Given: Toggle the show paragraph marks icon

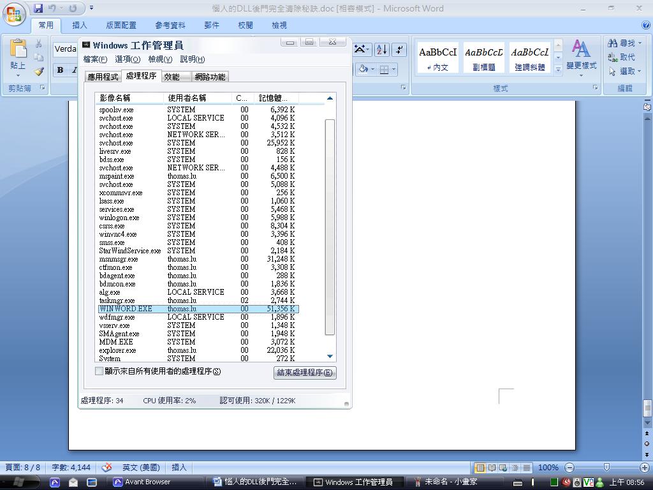Looking at the screenshot, I should [x=399, y=50].
